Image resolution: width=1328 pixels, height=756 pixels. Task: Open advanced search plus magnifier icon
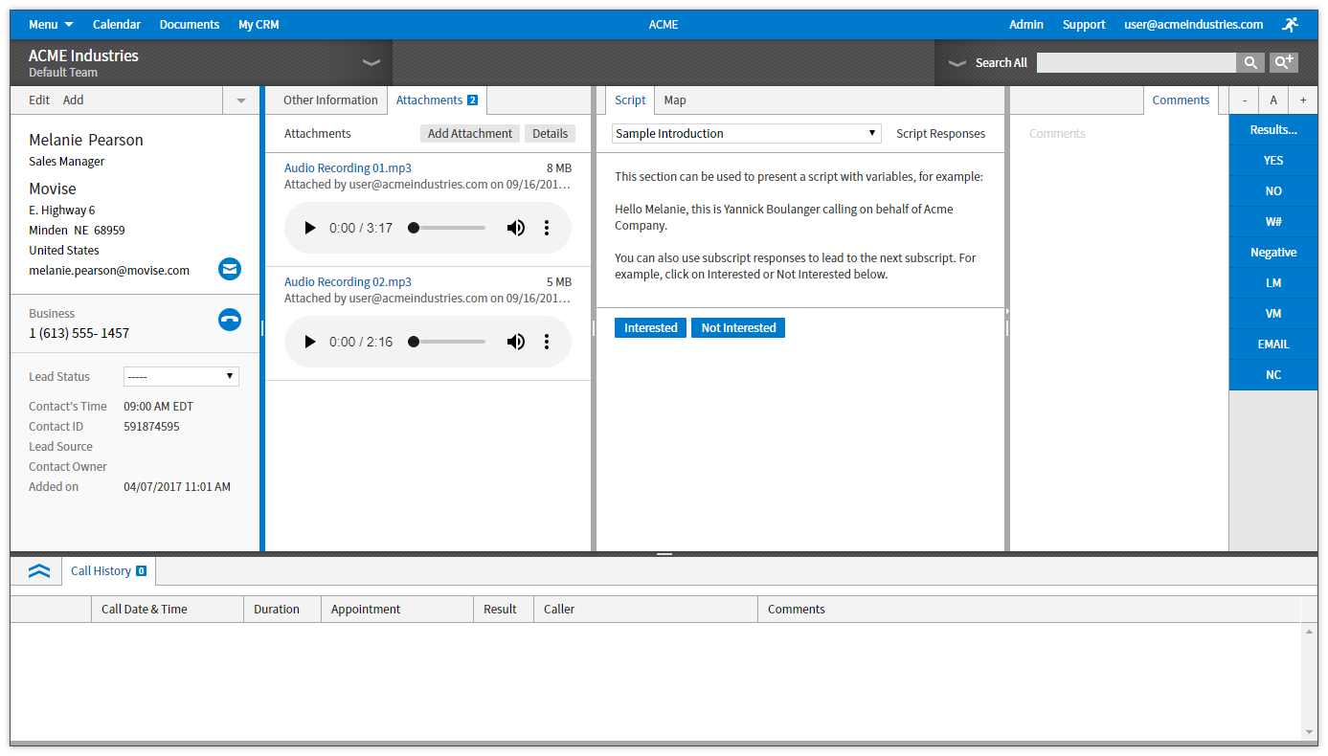tap(1283, 63)
